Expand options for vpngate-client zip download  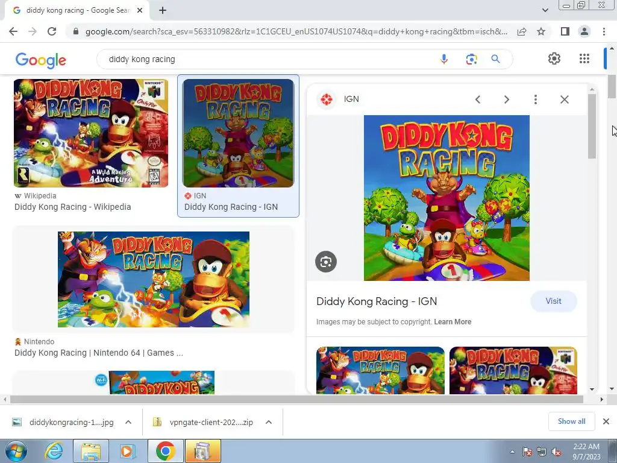coord(269,422)
